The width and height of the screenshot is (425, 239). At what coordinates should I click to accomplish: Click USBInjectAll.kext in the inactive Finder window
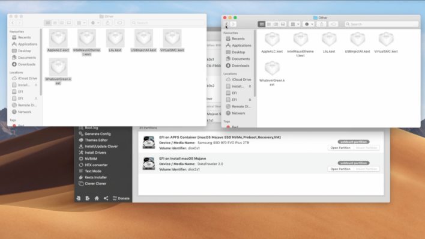[x=143, y=41]
